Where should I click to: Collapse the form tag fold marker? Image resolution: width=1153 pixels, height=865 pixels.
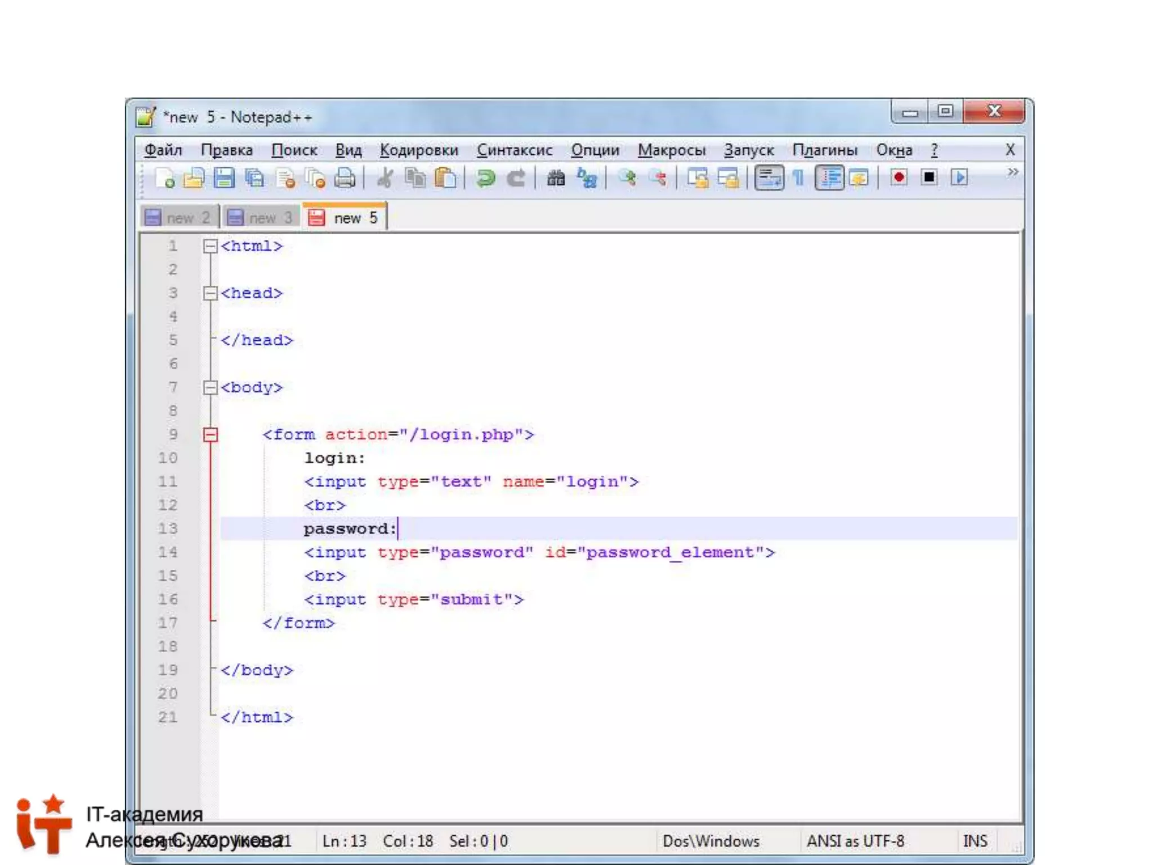210,434
